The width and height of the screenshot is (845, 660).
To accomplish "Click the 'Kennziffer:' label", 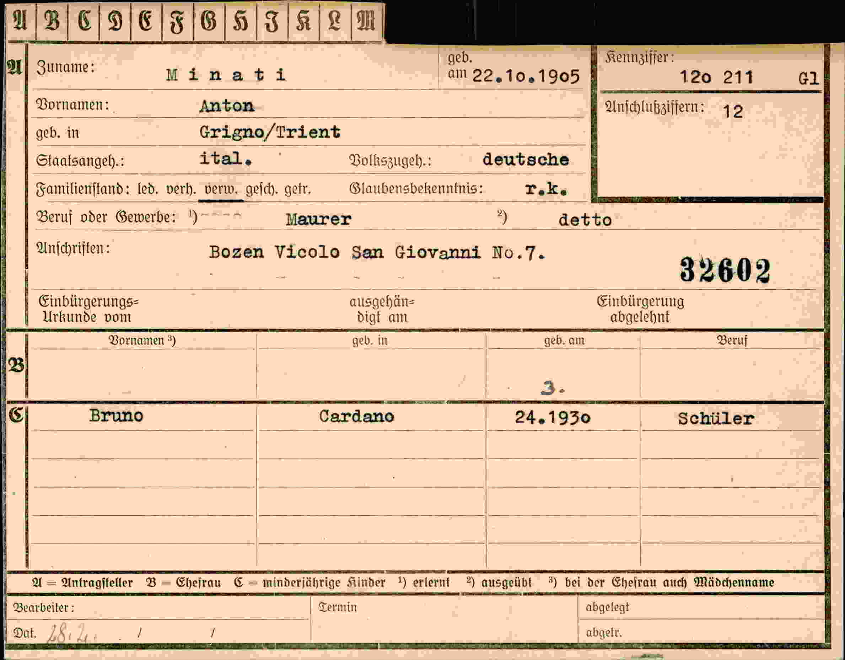I will tap(639, 58).
